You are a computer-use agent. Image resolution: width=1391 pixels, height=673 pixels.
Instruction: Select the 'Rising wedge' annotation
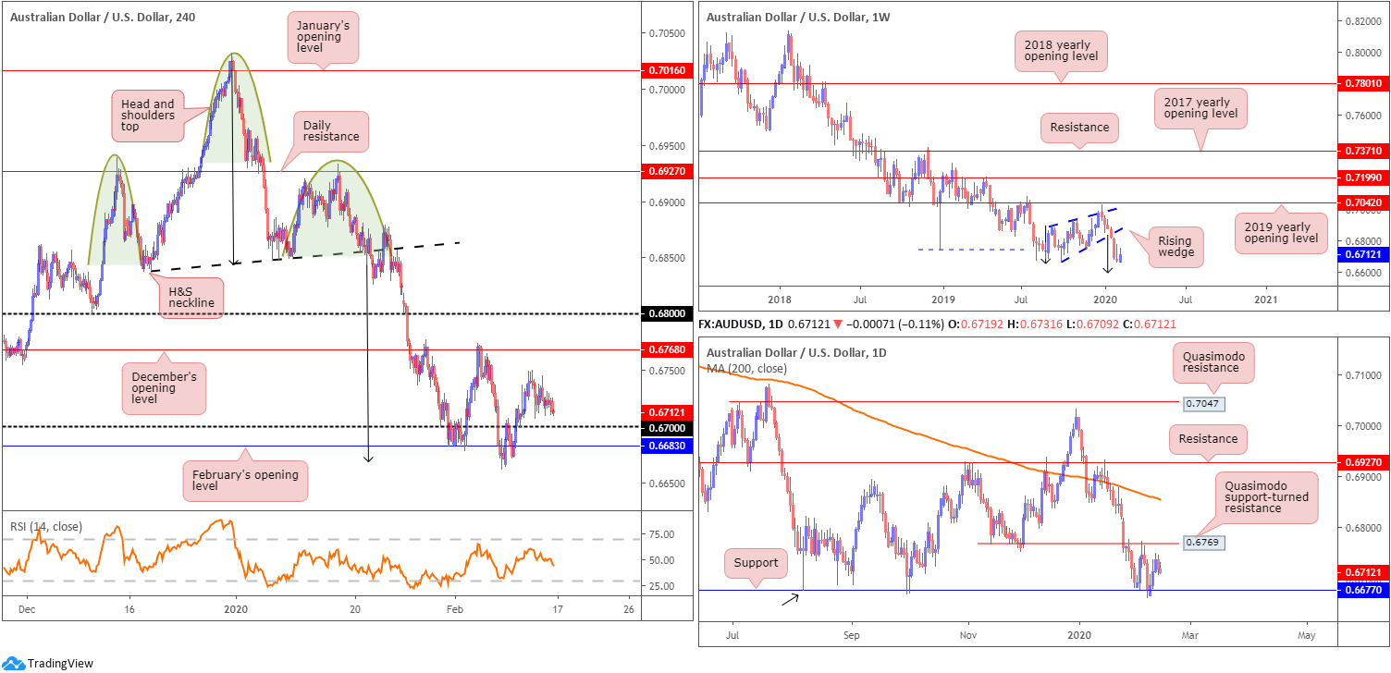[1176, 247]
